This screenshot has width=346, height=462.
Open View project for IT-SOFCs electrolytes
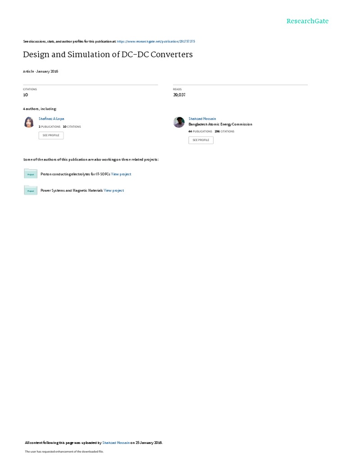point(121,174)
